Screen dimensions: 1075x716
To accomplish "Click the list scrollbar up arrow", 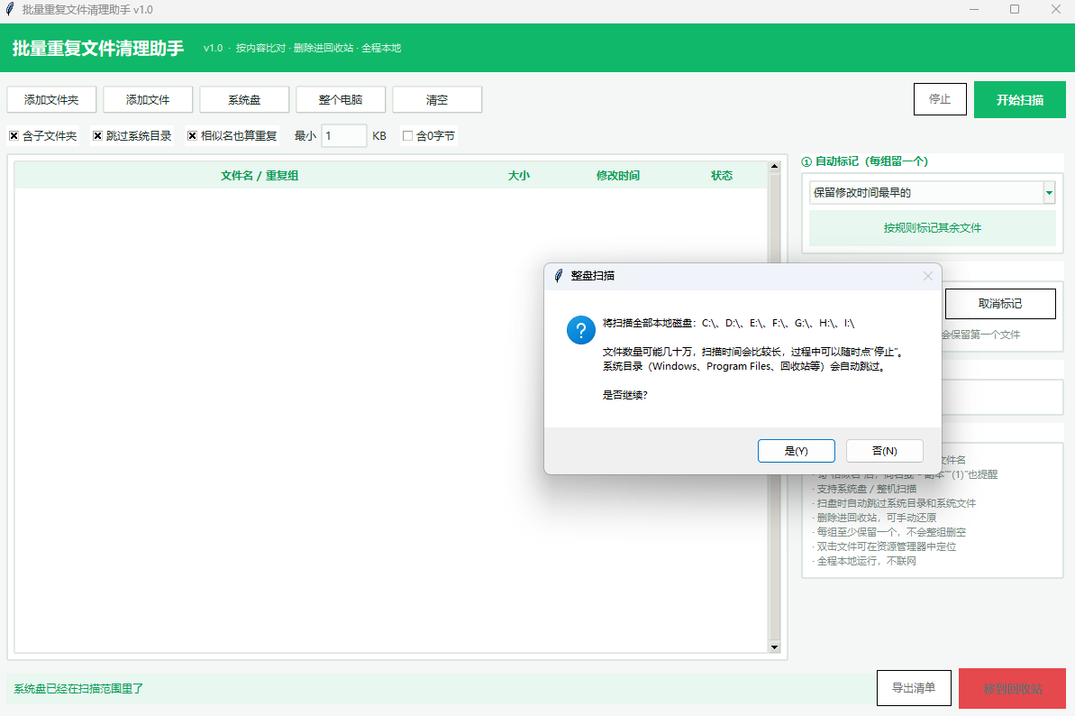I will tap(774, 167).
